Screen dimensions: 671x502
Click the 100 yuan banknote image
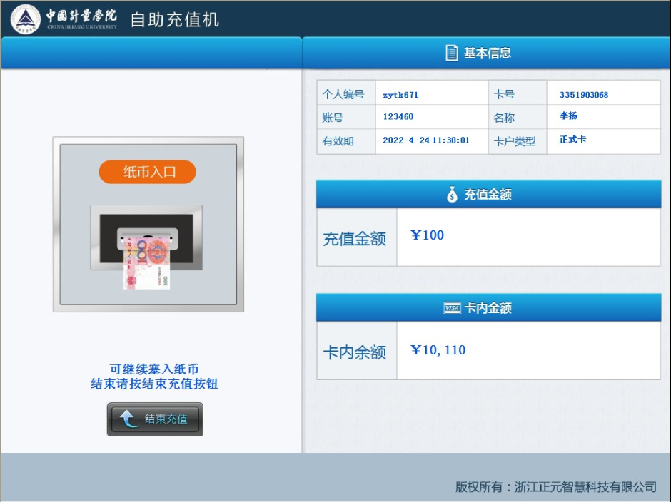[146, 264]
